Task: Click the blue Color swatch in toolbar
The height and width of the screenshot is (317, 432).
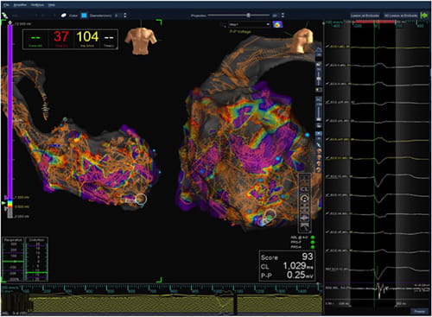Action: coord(84,16)
